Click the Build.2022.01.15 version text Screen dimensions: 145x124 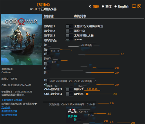(23, 92)
